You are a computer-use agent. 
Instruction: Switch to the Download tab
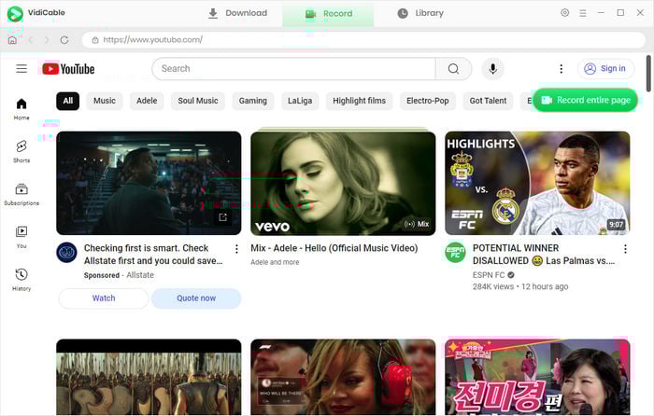[x=237, y=13]
